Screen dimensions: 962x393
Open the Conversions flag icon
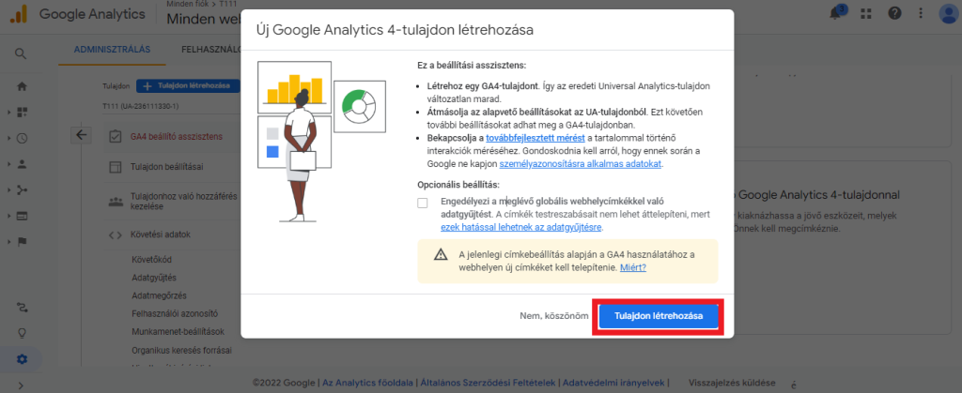[23, 241]
